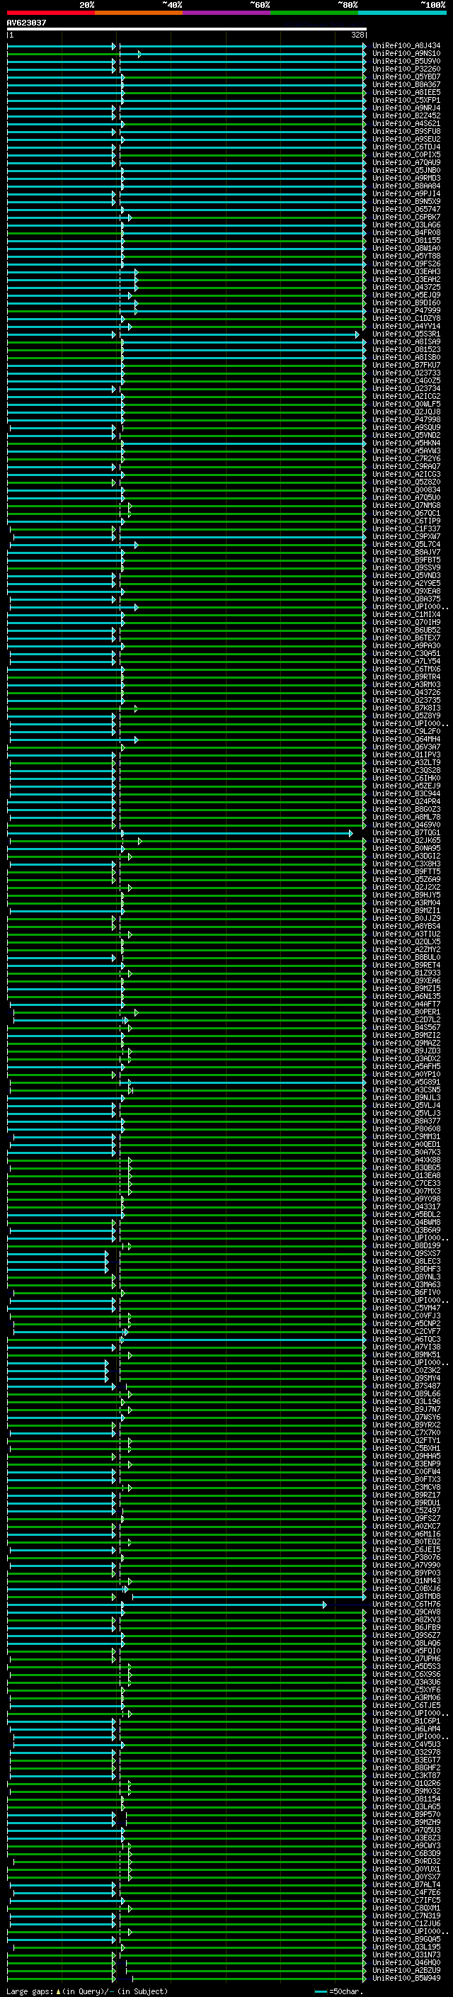
Task: Click hit label UniRef100_B9SFU8
Action: 406,131
